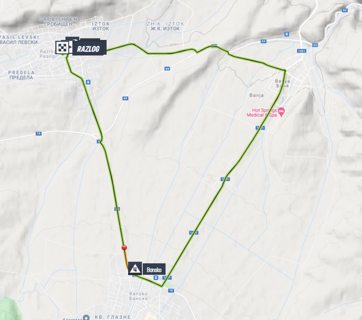Click the road 19 shield southeast of Bansko
The width and height of the screenshot is (362, 320).
tap(171, 291)
